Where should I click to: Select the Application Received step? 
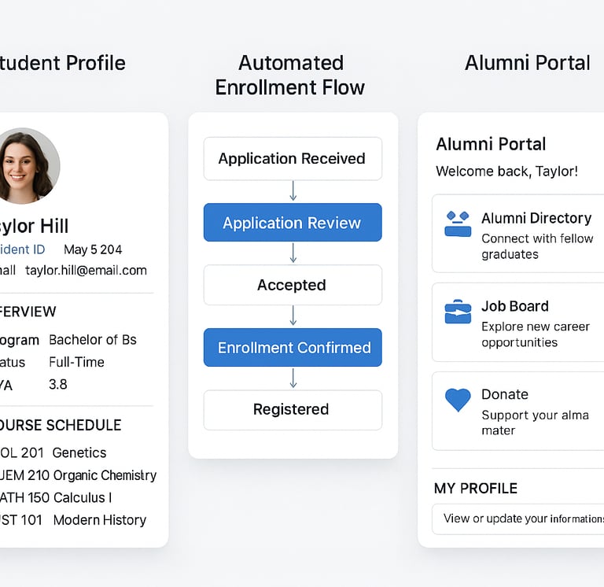(293, 159)
